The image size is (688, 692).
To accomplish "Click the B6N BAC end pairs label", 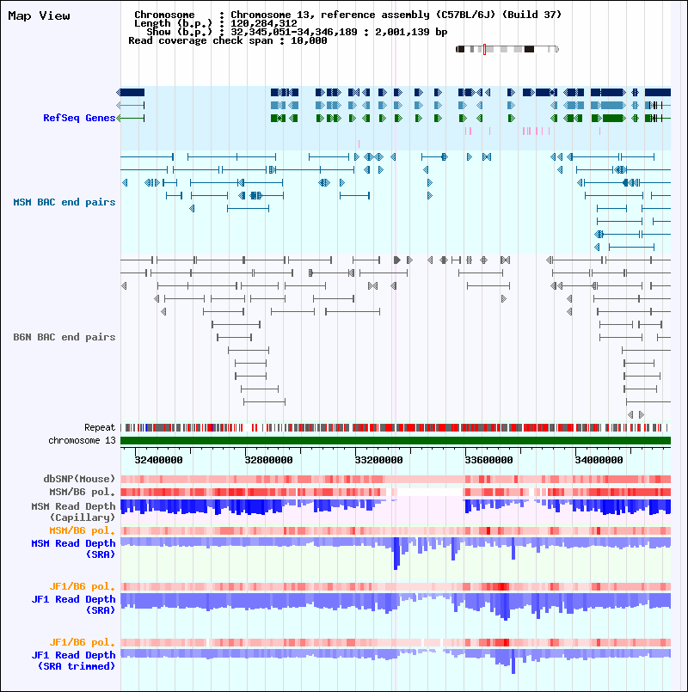I will tap(64, 337).
